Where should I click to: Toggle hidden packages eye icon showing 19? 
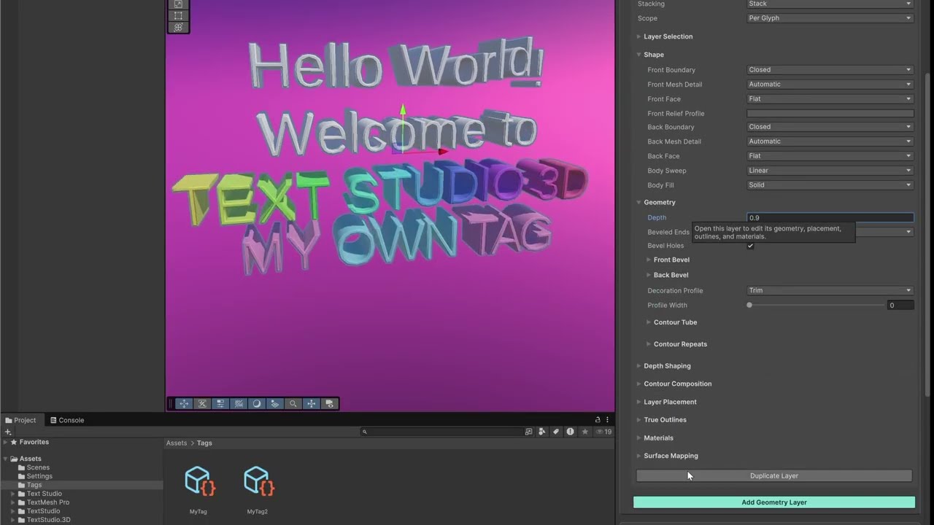coord(603,432)
